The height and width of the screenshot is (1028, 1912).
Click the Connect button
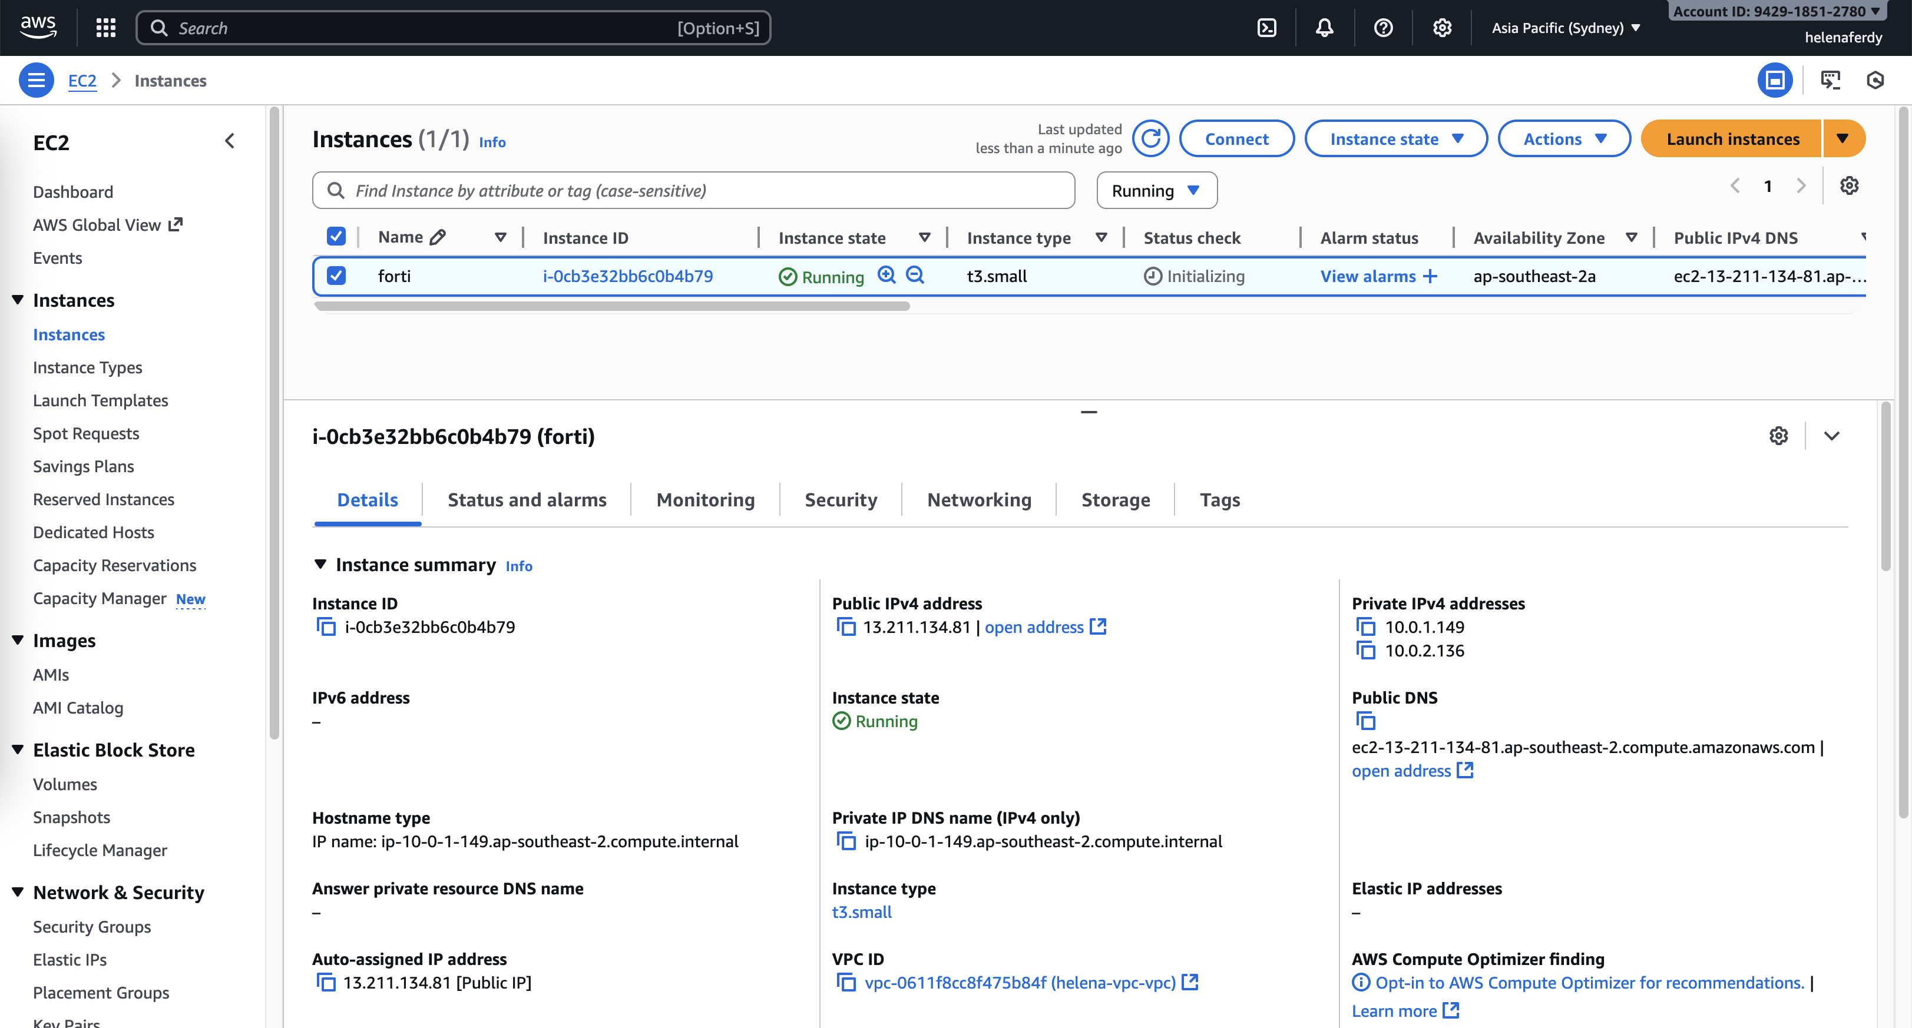click(x=1236, y=139)
